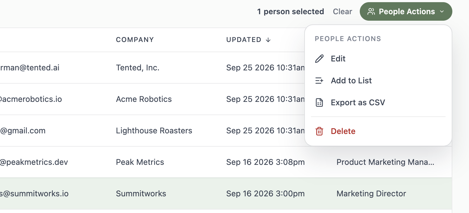Click the 'Marketing Director' title cell
The height and width of the screenshot is (213, 469).
pyautogui.click(x=371, y=194)
